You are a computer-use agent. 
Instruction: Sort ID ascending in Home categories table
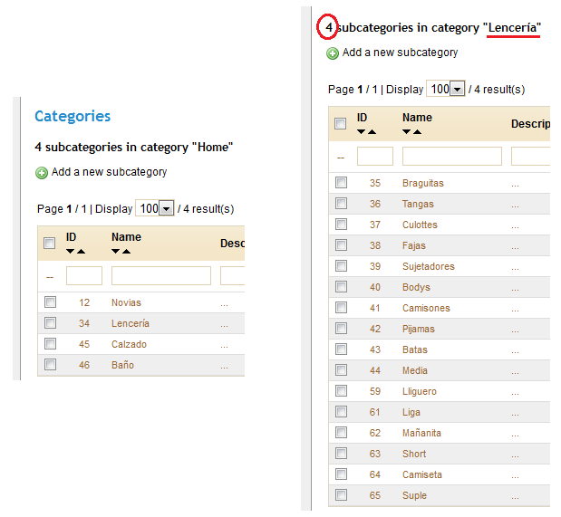(x=81, y=251)
